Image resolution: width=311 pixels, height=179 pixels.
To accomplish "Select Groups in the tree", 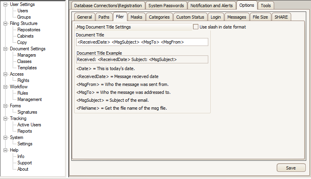I will [24, 17].
